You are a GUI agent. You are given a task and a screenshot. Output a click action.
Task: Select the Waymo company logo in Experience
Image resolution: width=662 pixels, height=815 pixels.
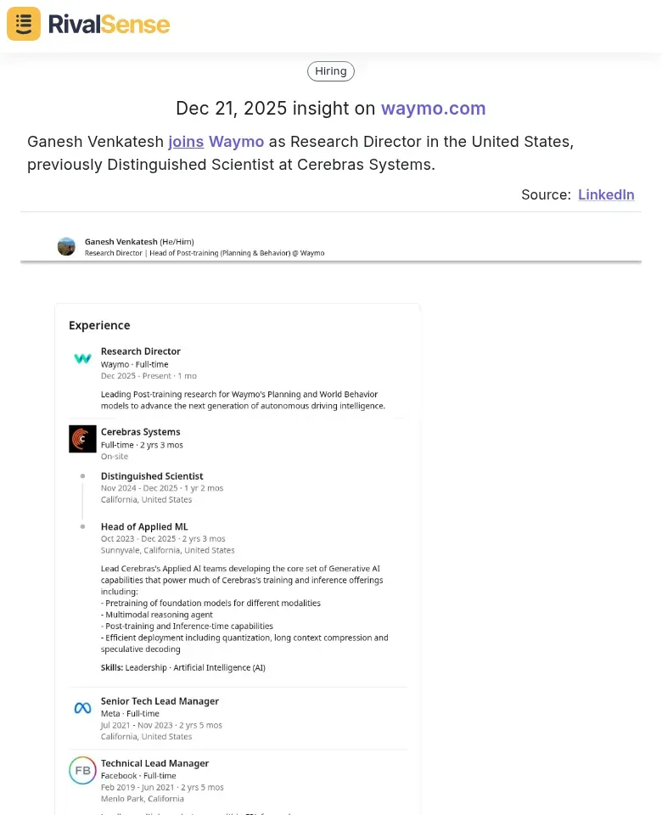coord(81,357)
